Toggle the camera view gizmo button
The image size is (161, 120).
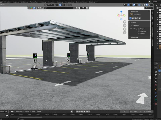click(124, 29)
